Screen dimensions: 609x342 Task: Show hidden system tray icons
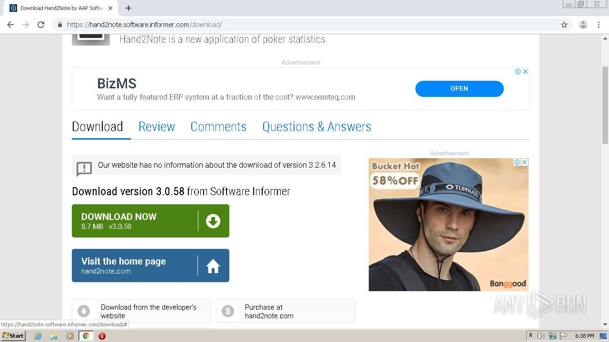coord(530,336)
